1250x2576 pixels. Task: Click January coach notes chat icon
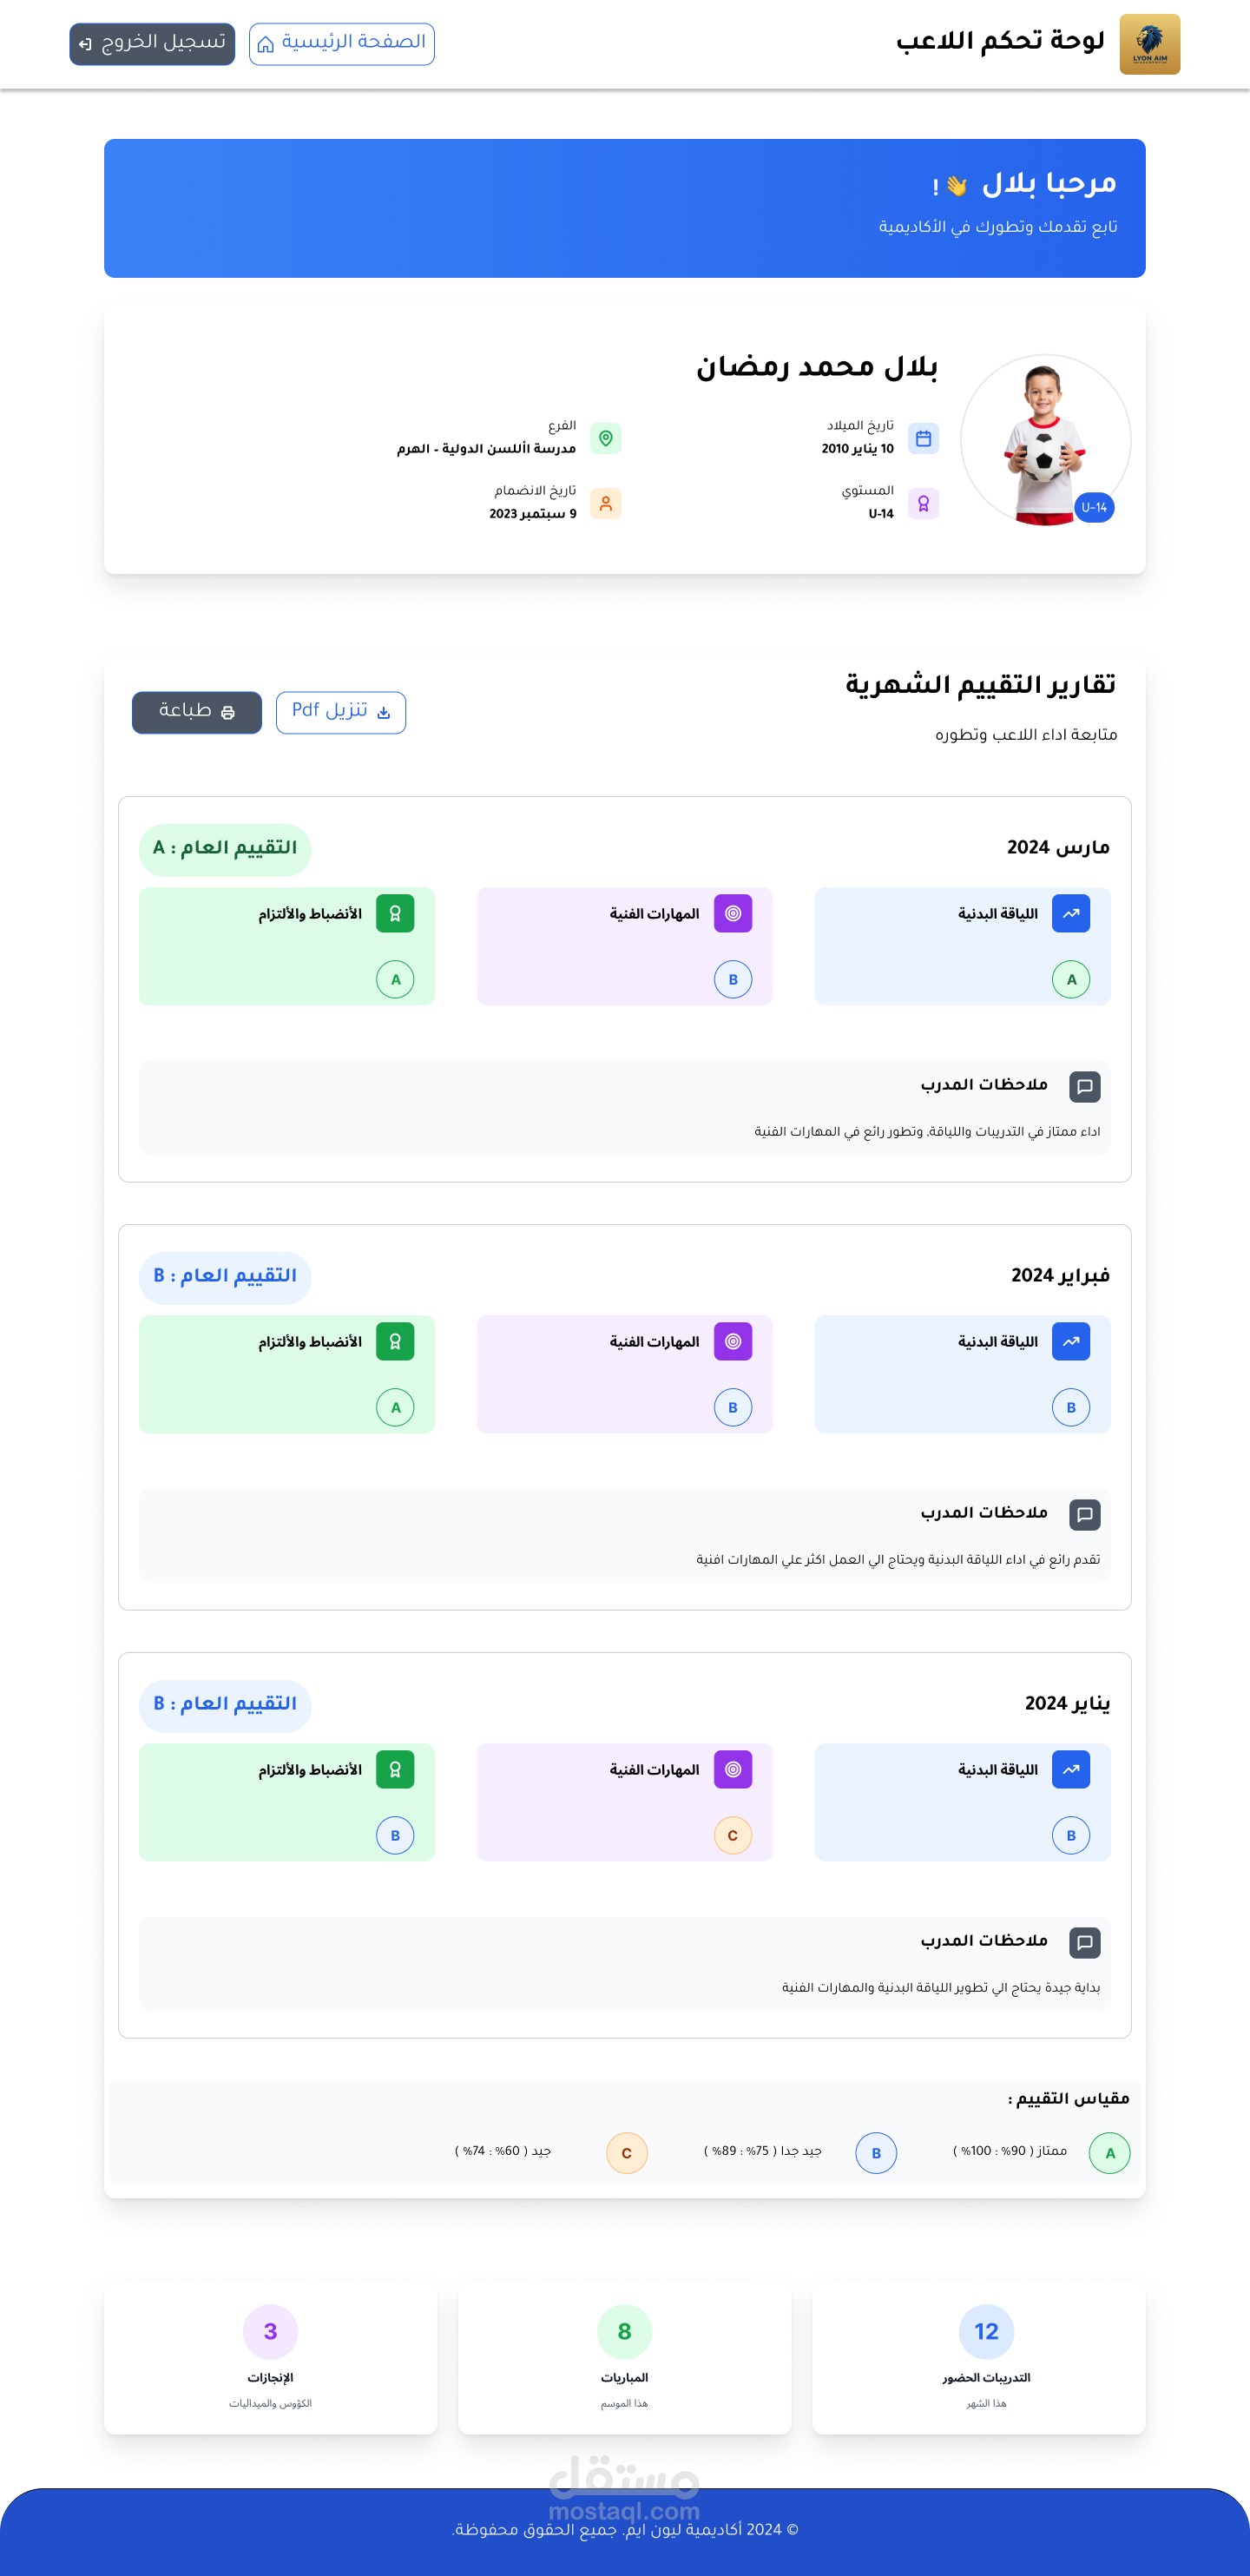click(x=1084, y=1942)
